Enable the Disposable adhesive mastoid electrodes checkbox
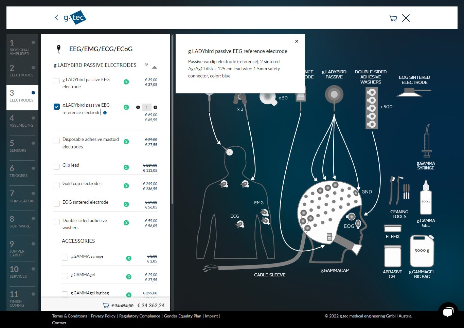 point(57,141)
